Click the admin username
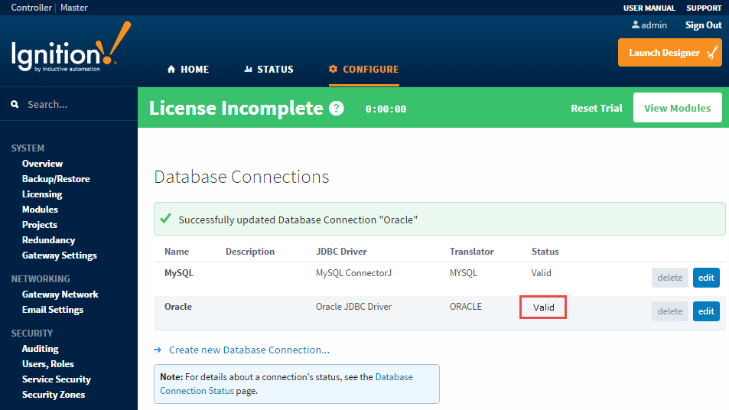This screenshot has width=729, height=410. (654, 25)
